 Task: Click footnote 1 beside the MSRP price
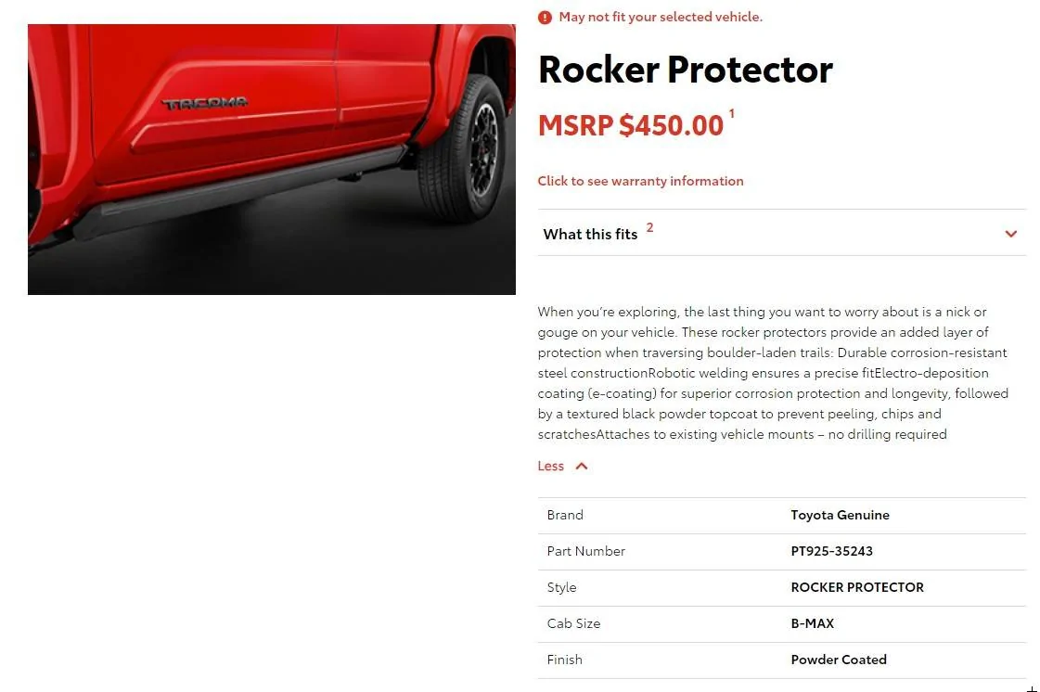731,114
